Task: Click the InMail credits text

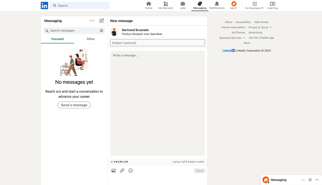Action: (x=188, y=162)
